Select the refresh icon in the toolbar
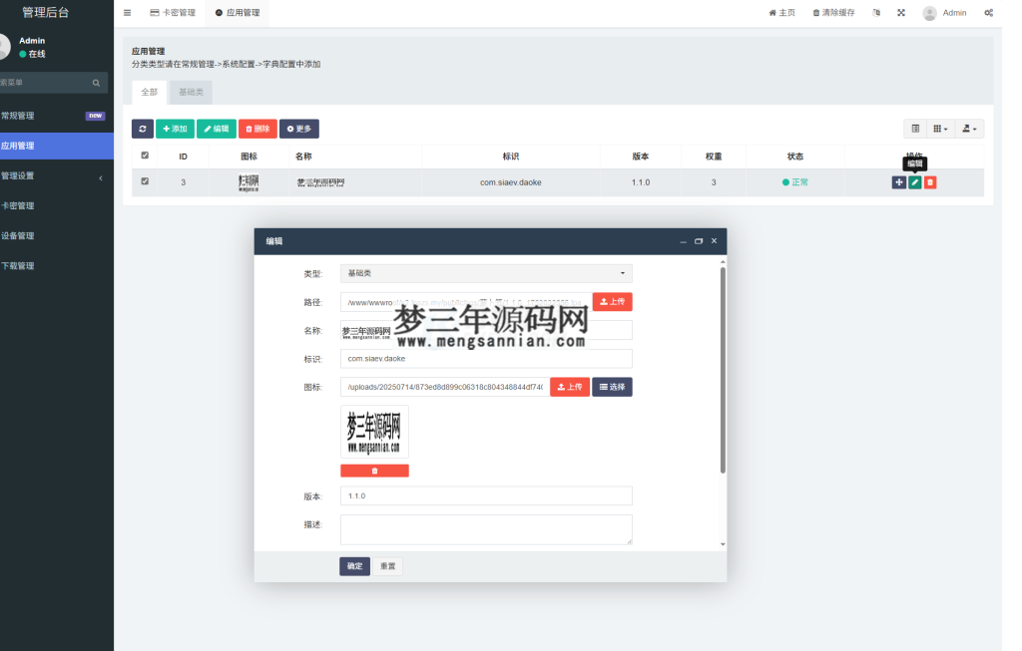 pos(141,129)
